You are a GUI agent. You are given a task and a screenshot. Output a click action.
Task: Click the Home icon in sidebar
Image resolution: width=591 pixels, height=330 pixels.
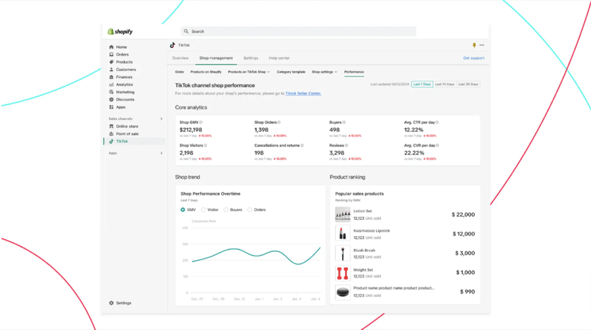(x=112, y=47)
